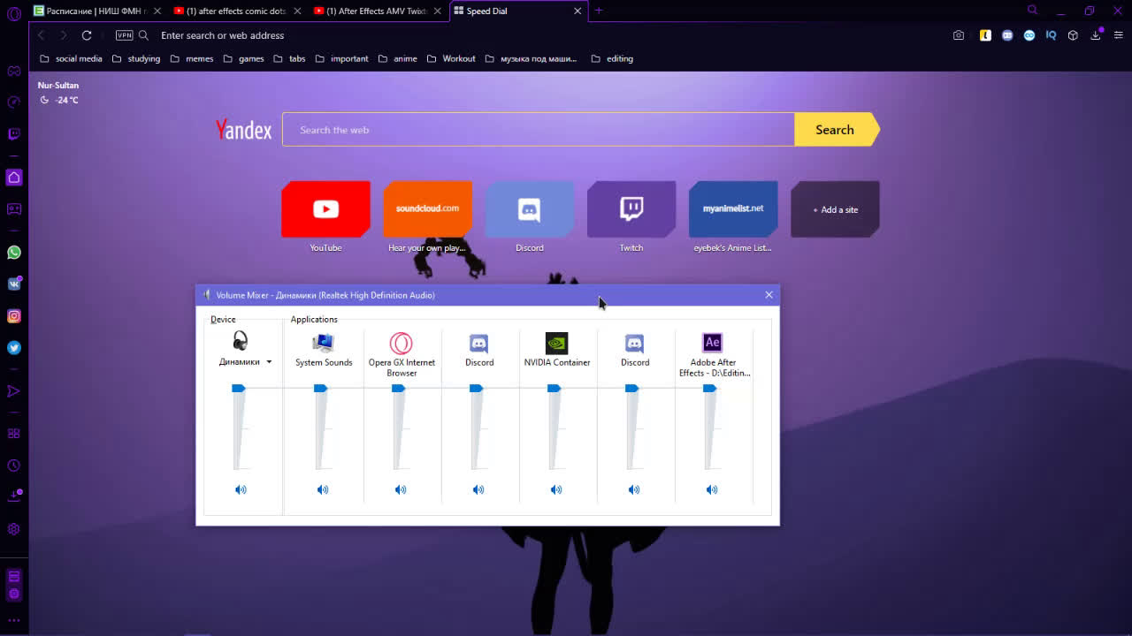The image size is (1132, 636).
Task: Click the Yandex Search the web field
Action: click(538, 130)
